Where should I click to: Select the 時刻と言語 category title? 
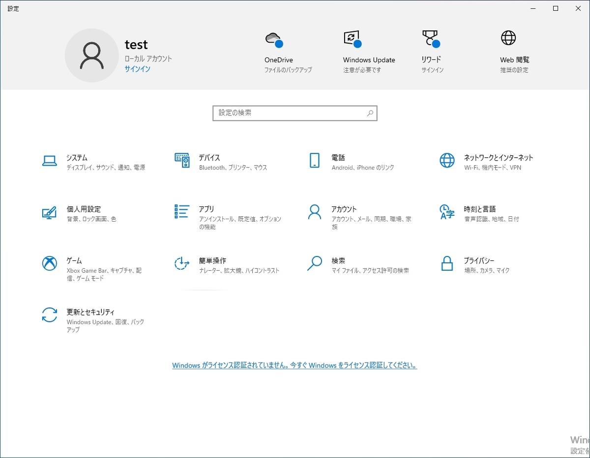pos(480,209)
